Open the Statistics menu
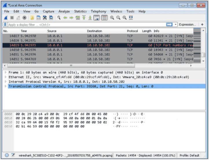 tap(80, 11)
